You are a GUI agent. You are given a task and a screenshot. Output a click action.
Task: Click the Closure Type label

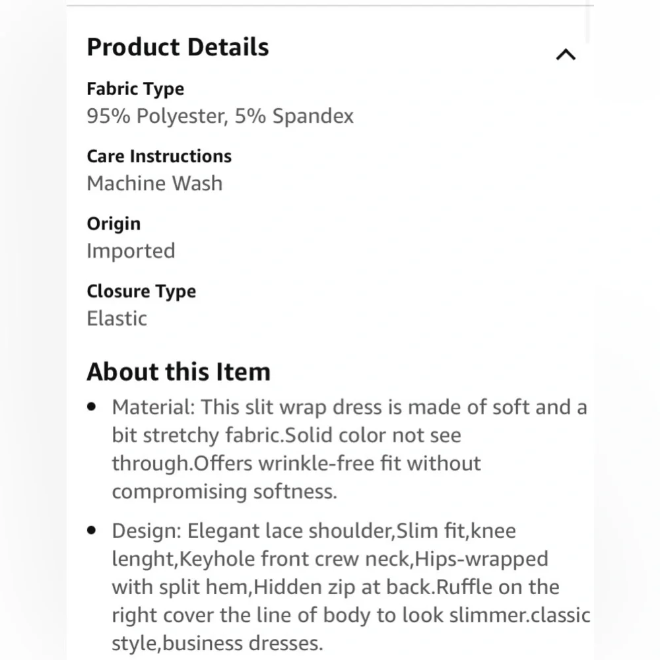click(141, 291)
